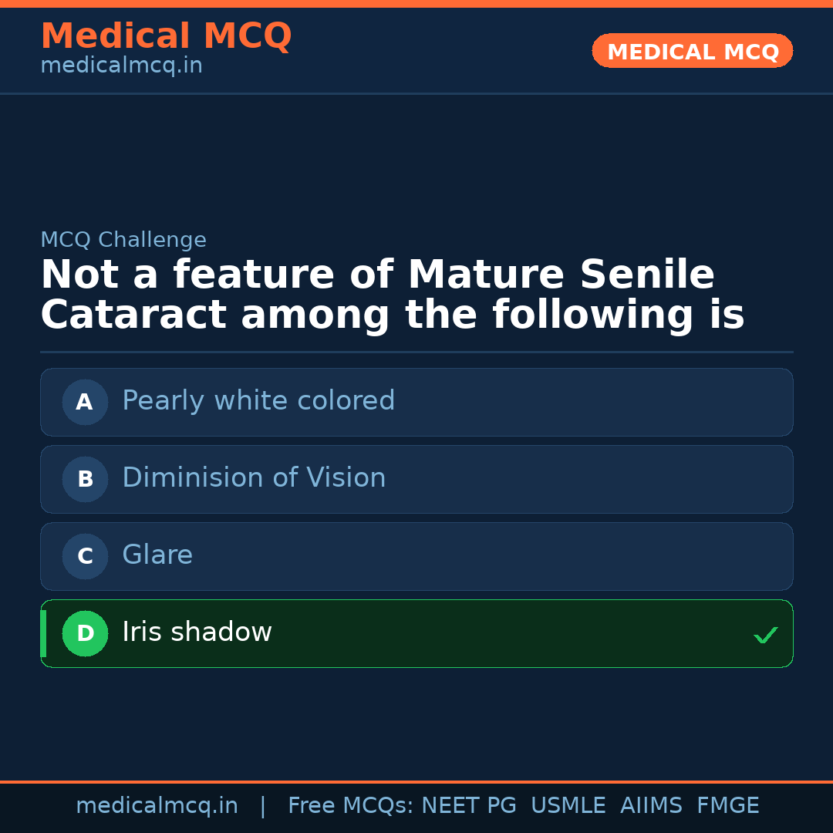This screenshot has width=833, height=833.
Task: Click the letter A option circle
Action: click(85, 402)
